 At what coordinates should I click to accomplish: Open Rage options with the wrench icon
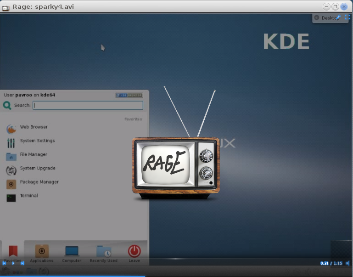(338, 17)
